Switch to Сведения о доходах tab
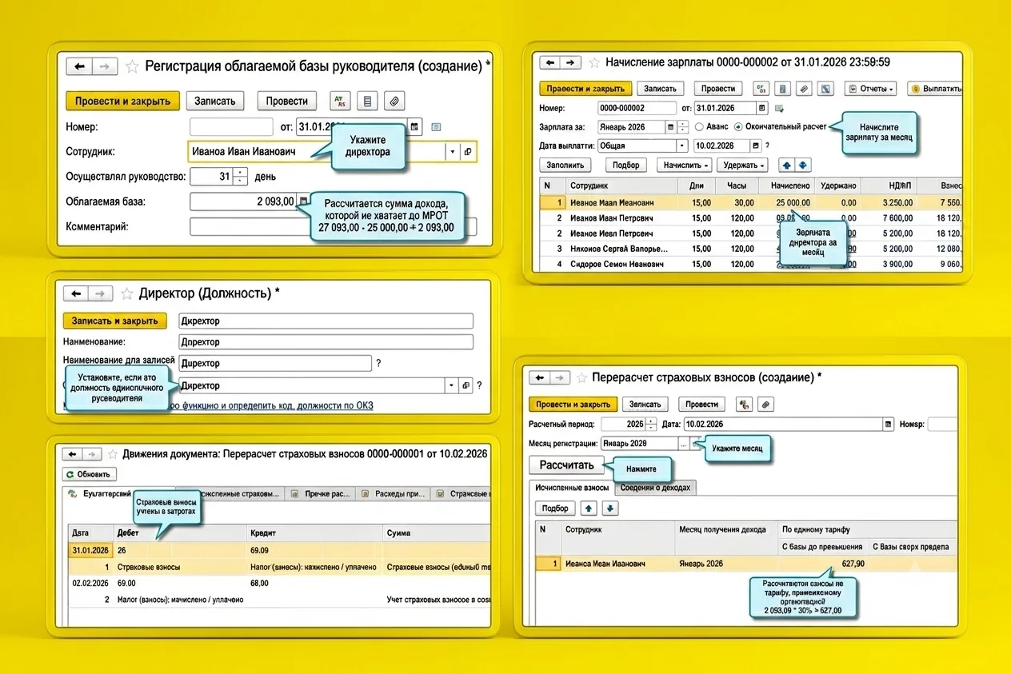Viewport: 1011px width, 674px height. click(x=656, y=487)
